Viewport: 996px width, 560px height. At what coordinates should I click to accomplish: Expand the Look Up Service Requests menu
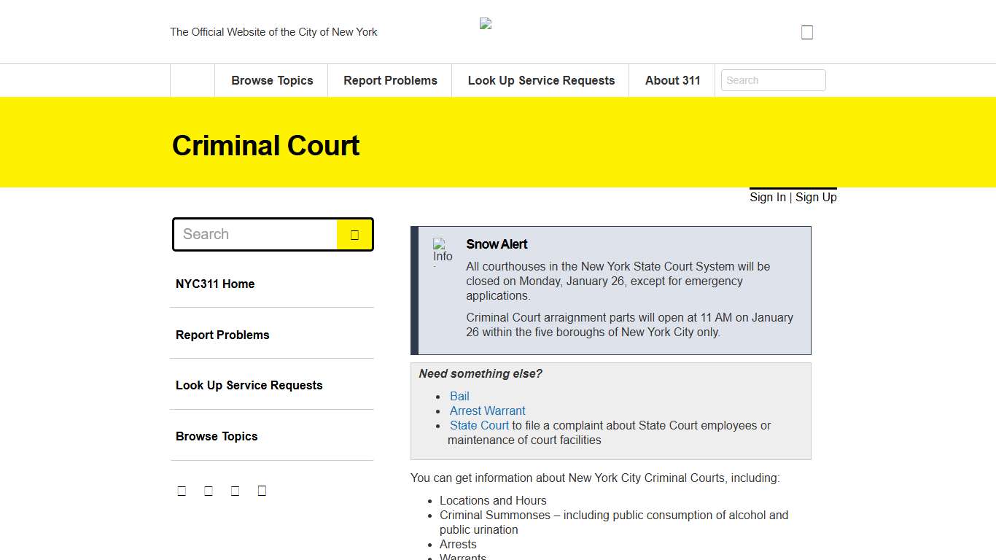540,80
